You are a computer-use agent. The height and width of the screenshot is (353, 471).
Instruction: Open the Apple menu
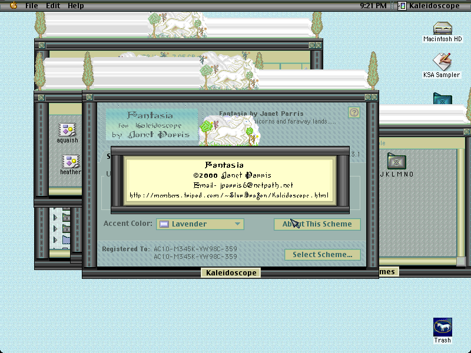click(13, 5)
